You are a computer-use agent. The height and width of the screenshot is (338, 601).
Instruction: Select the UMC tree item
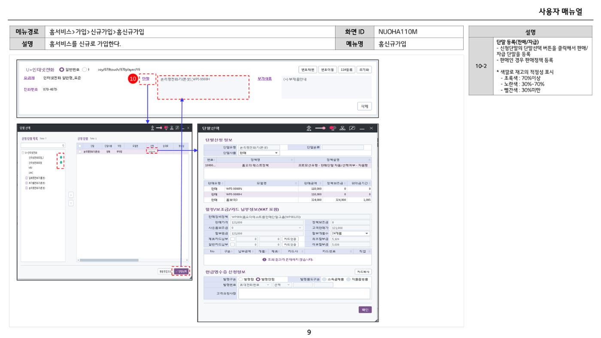click(31, 172)
